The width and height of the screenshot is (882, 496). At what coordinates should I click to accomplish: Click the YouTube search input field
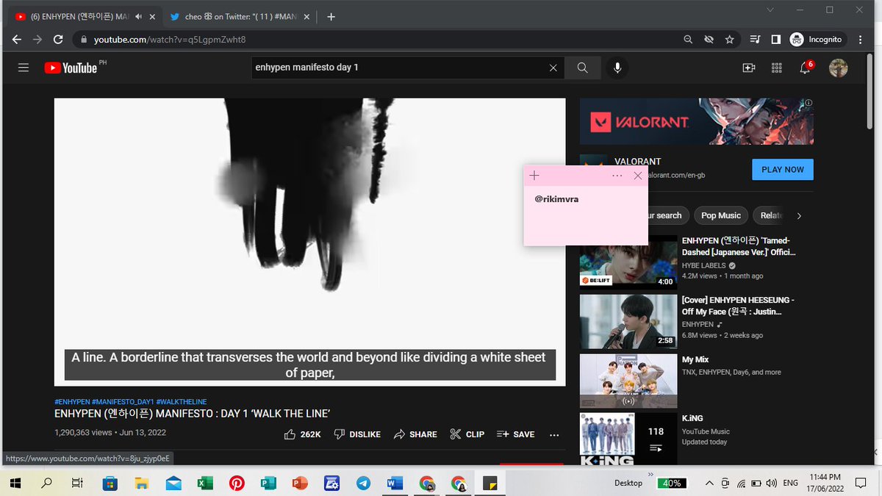(400, 68)
